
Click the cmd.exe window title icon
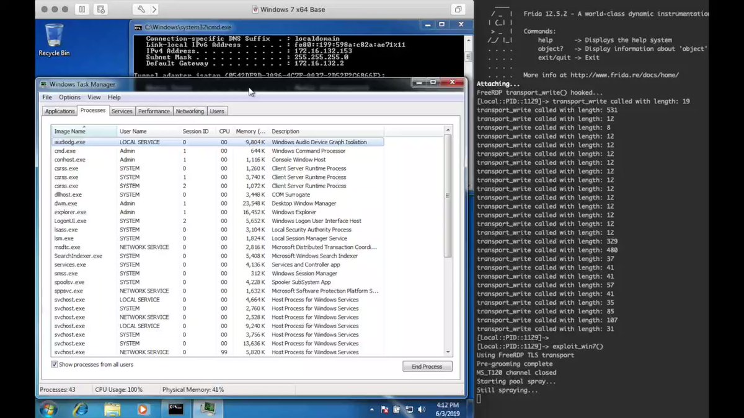(x=138, y=27)
